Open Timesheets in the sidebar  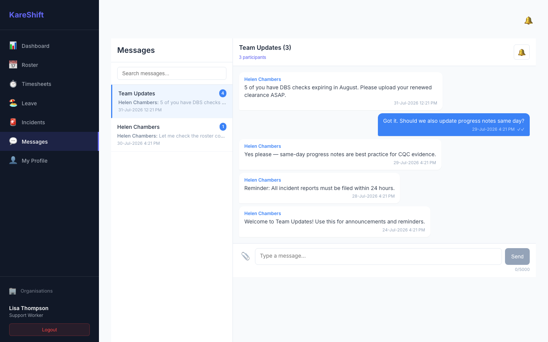49,84
